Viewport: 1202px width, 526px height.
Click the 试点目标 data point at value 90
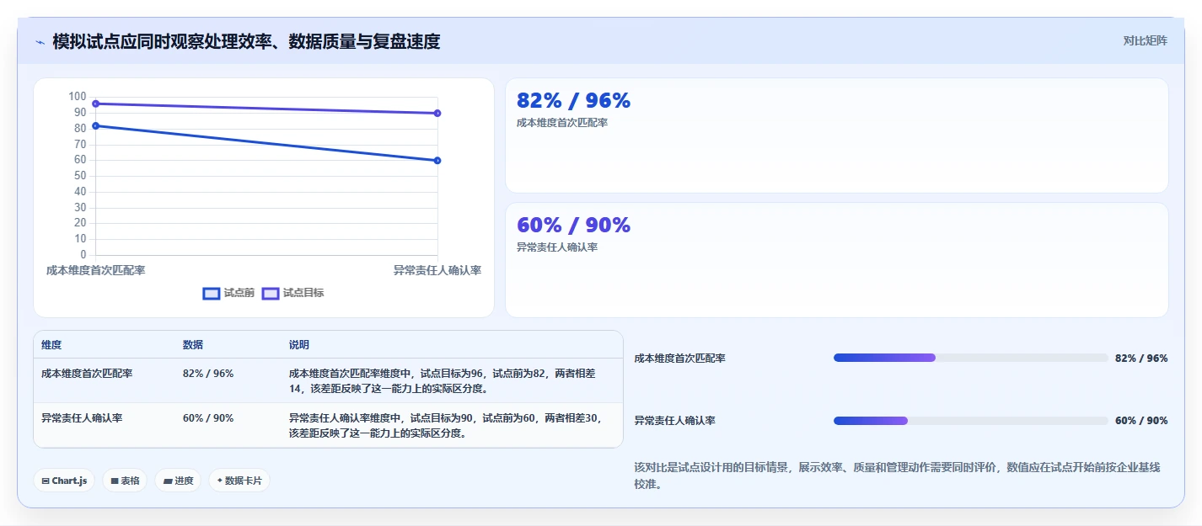point(437,113)
